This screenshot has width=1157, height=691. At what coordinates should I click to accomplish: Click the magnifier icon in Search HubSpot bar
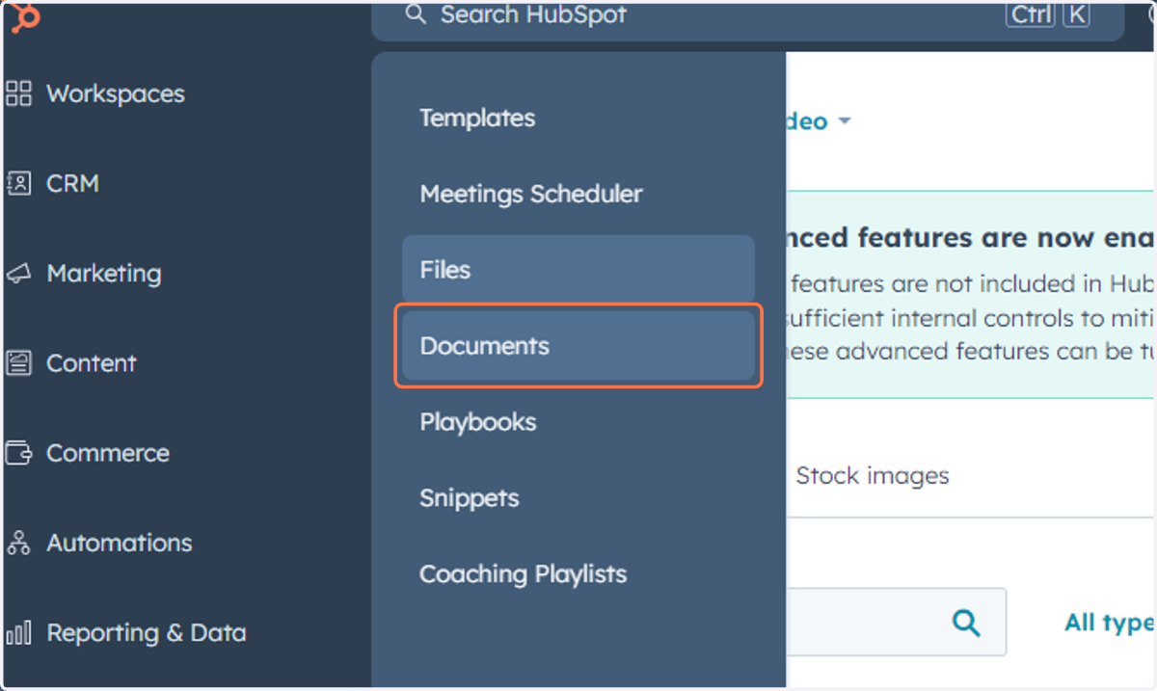tap(416, 14)
